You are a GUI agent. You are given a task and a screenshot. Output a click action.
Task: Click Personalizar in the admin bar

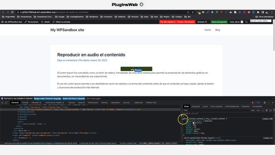pyautogui.click(x=31, y=22)
